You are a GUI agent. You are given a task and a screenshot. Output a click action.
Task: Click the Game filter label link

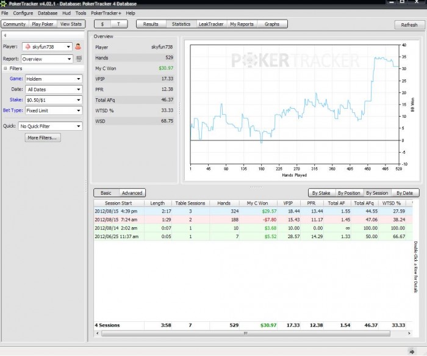16,79
